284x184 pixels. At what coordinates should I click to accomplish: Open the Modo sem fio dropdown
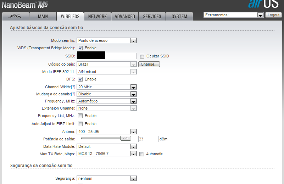(x=106, y=40)
